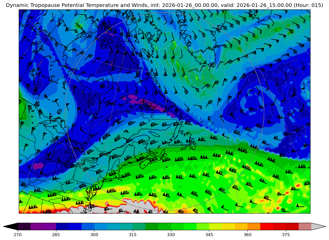
Task: Select the 330 tick label below colorbar
Action: coord(171,235)
